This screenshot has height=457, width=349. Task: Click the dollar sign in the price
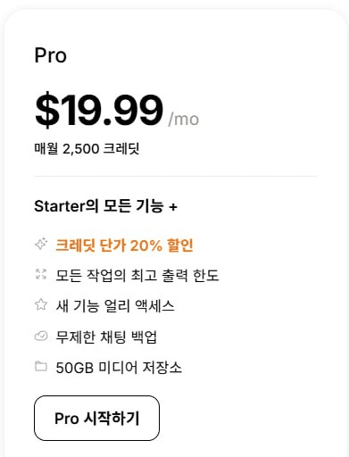tap(47, 110)
